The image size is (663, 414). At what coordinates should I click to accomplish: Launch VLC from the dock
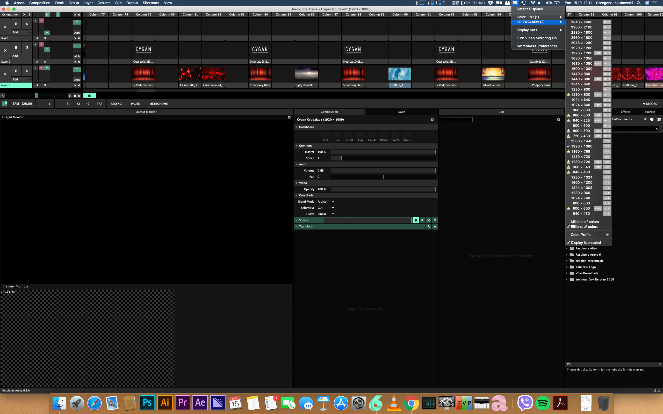pyautogui.click(x=394, y=403)
